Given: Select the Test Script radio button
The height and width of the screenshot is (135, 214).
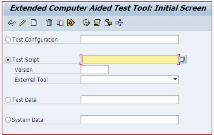Looking at the screenshot, I should click(x=8, y=60).
